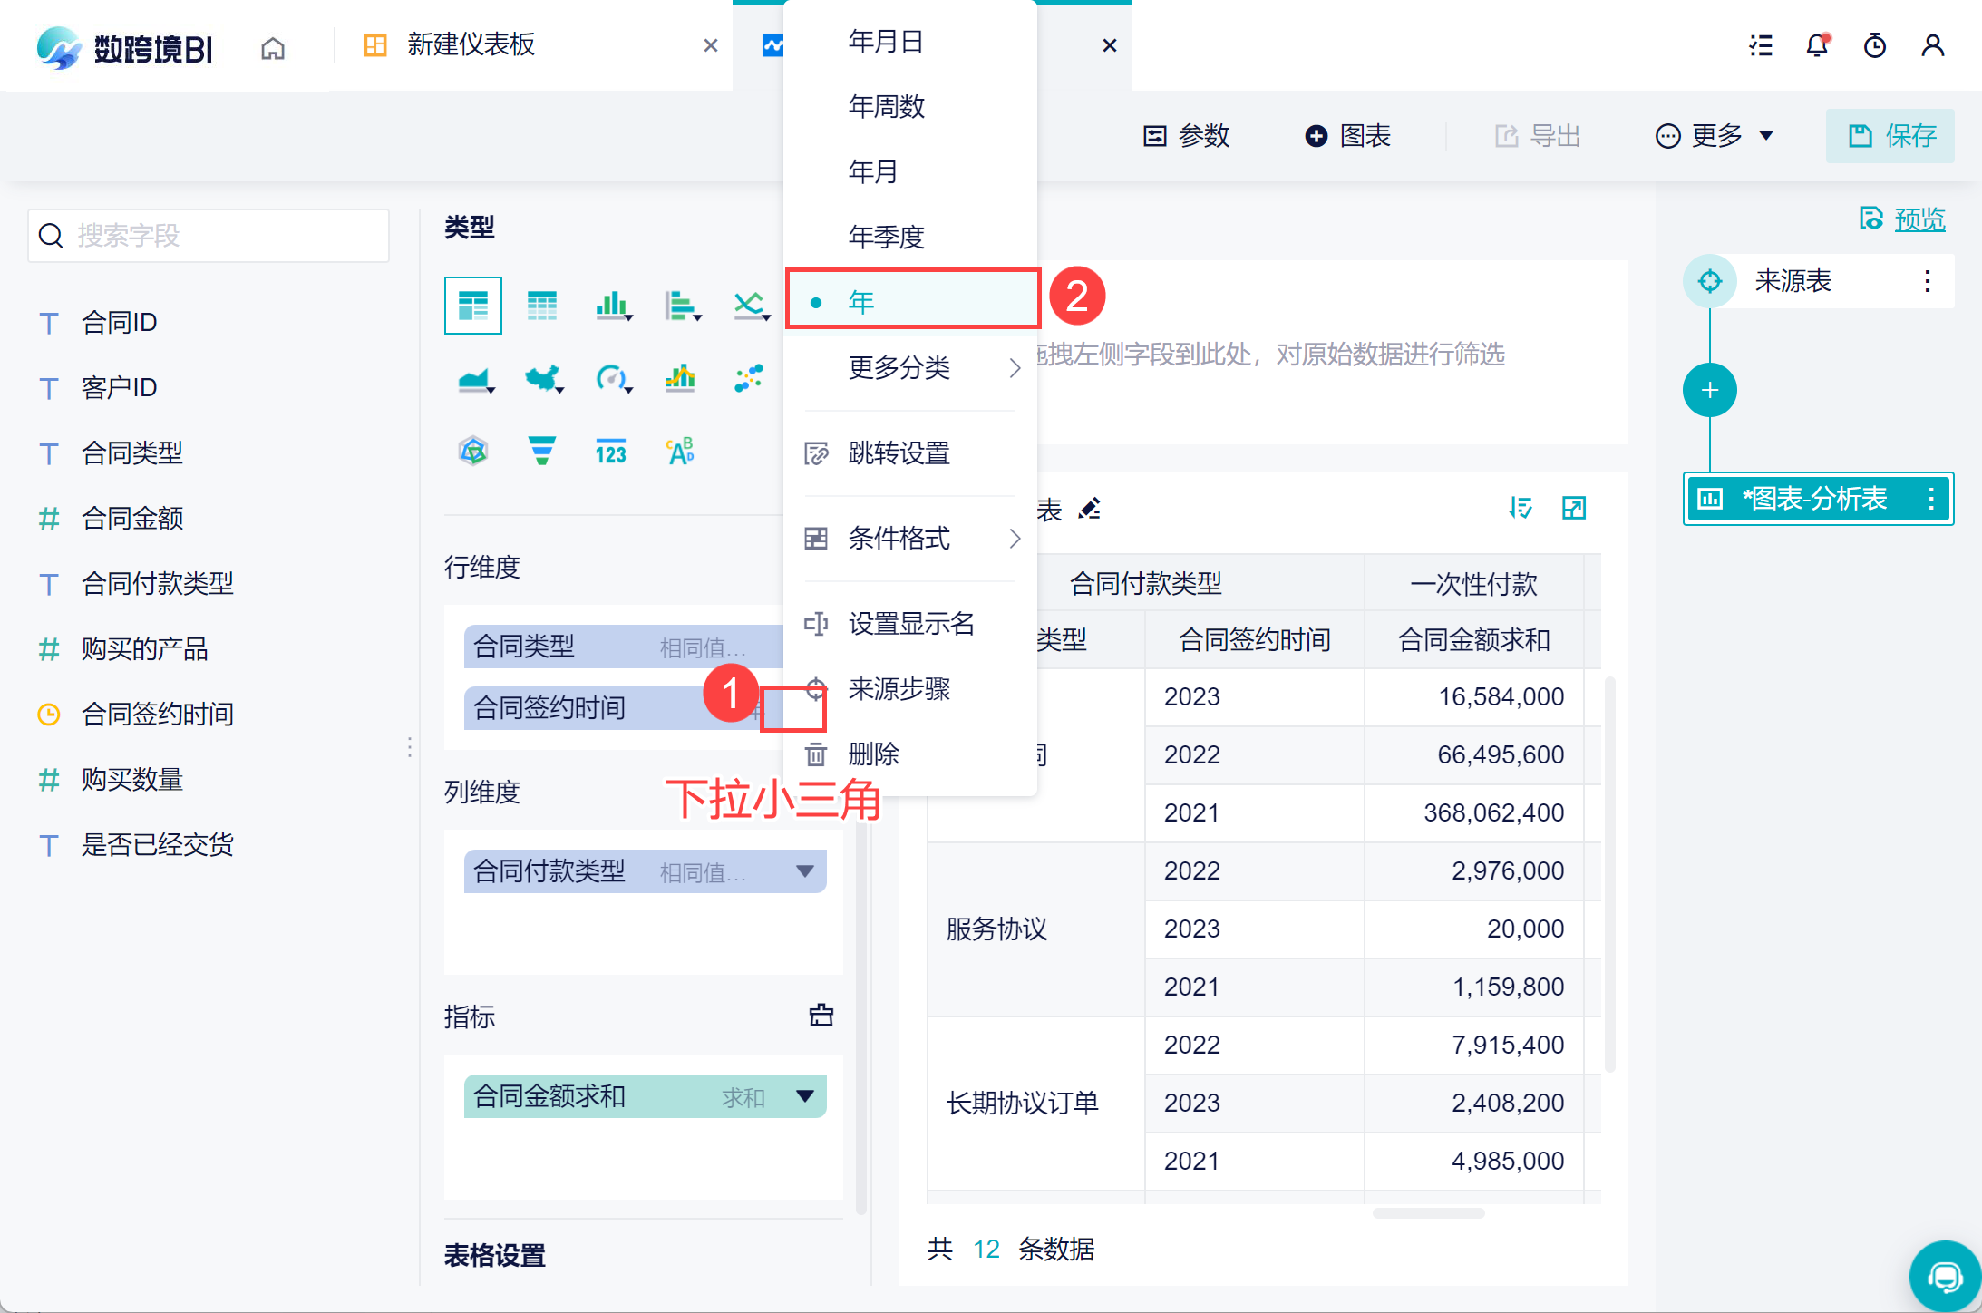
Task: Open the 合同金额求和 indicator dropdown
Action: click(804, 1095)
